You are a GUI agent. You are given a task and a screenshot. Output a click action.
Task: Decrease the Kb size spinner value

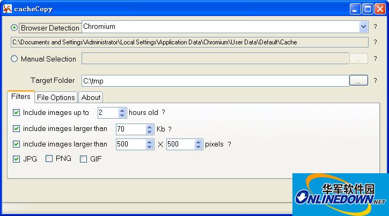(150, 132)
